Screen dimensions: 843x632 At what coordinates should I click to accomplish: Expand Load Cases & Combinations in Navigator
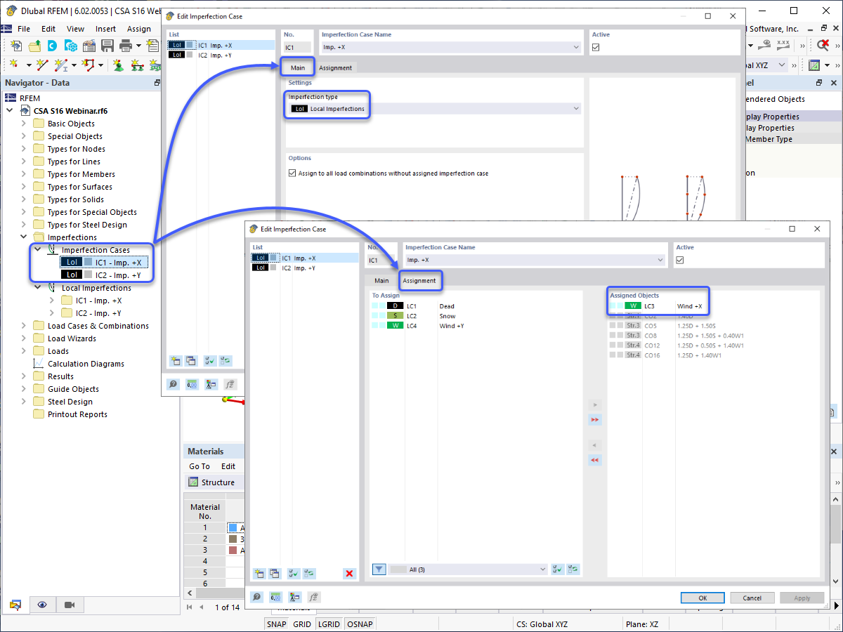23,326
